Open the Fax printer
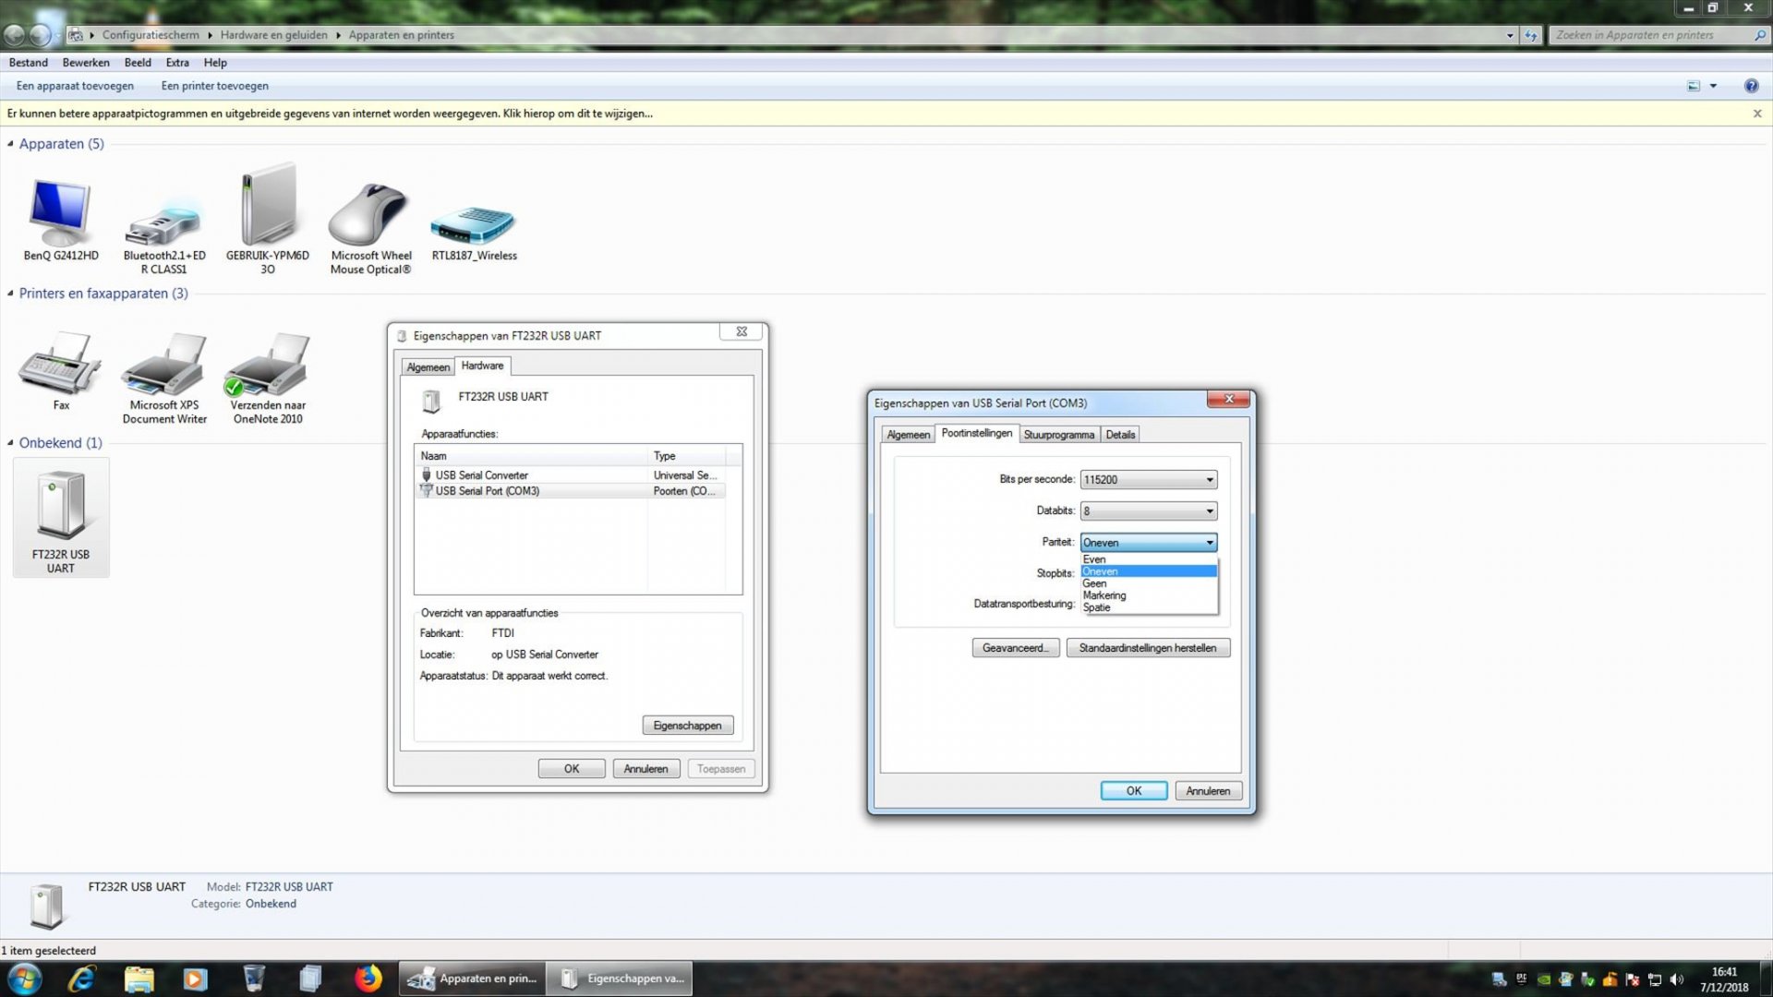Viewport: 1773px width, 997px height. 60,365
